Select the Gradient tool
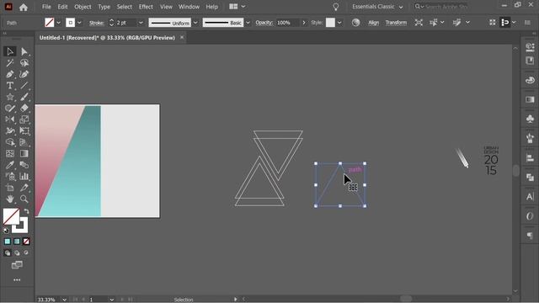This screenshot has height=303, width=539. 24,153
